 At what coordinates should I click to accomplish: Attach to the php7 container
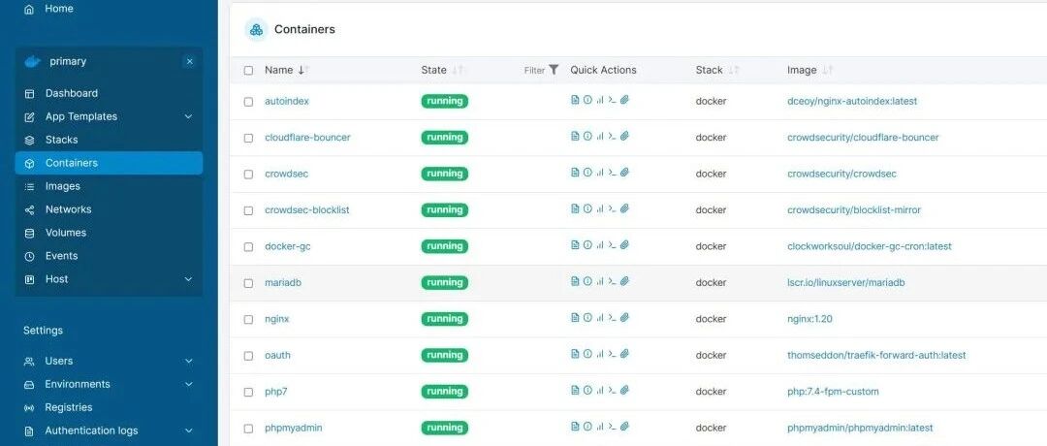pos(624,390)
